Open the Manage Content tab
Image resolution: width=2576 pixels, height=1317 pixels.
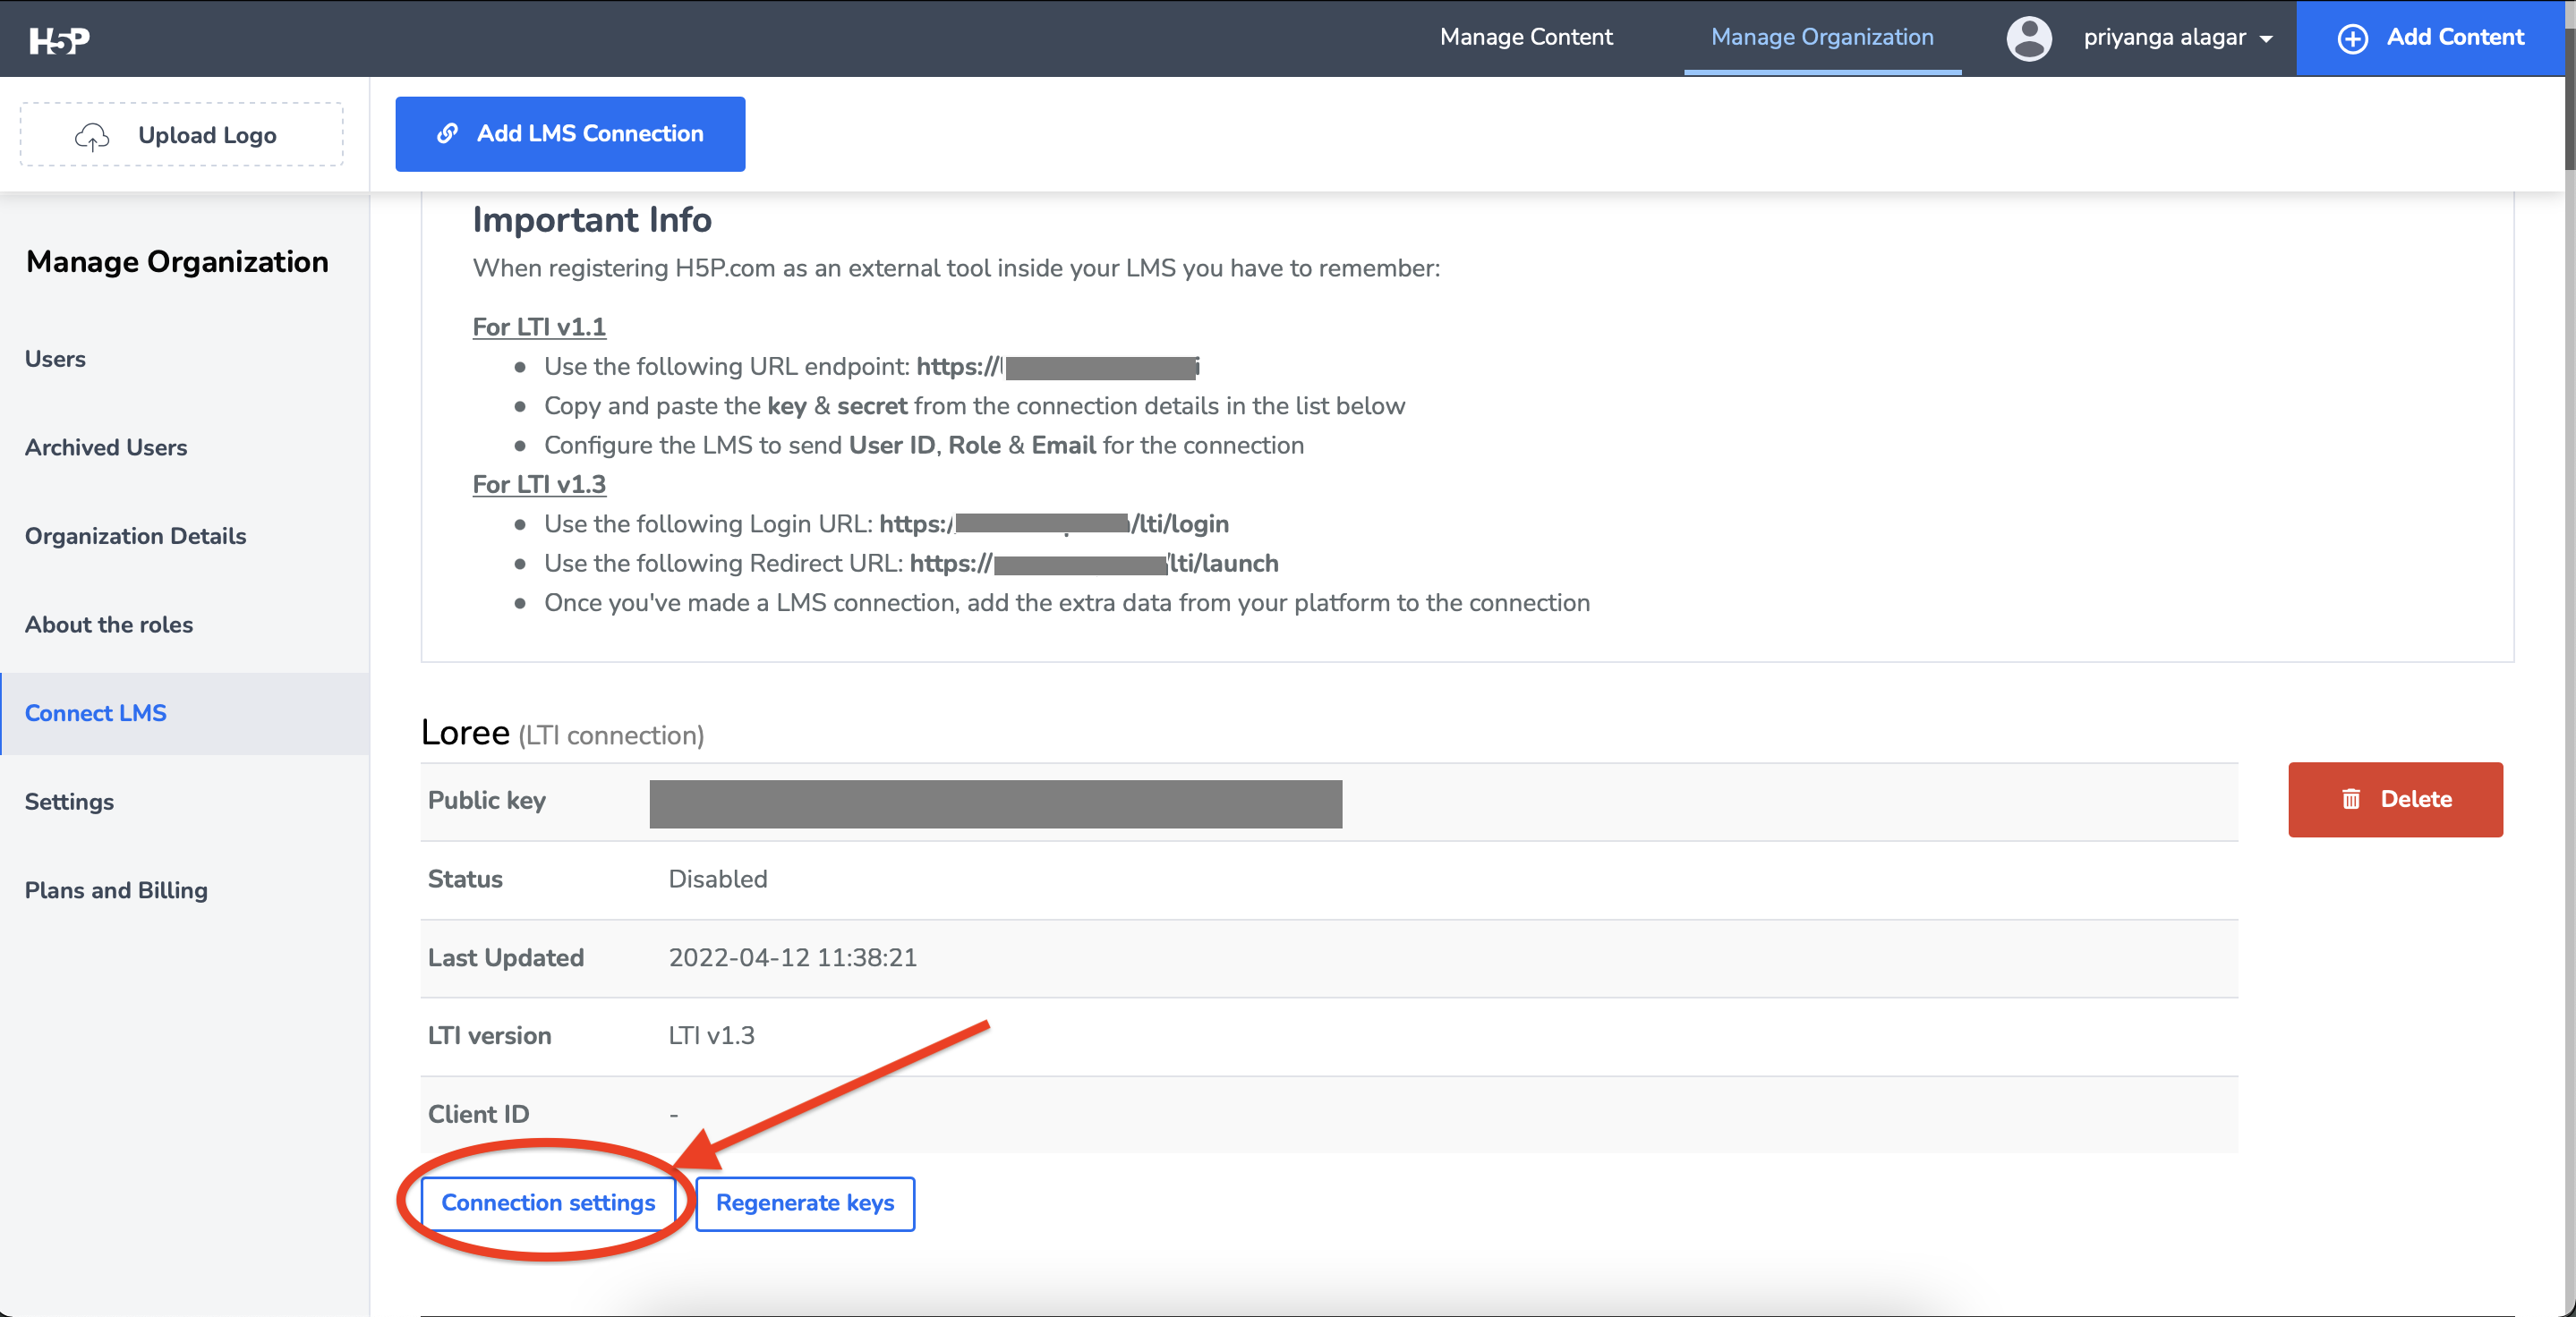pyautogui.click(x=1525, y=38)
